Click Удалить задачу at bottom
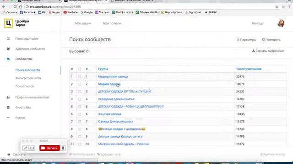Screen dimensions: 293x164 pyautogui.click(x=273, y=154)
